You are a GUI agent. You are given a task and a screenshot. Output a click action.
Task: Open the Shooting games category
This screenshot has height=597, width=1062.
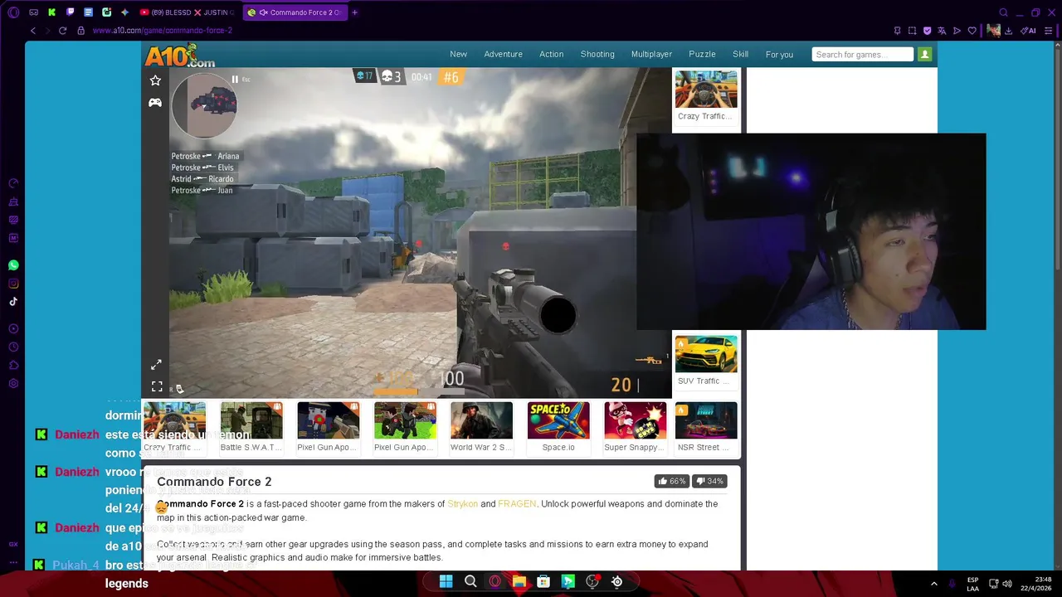pyautogui.click(x=597, y=54)
